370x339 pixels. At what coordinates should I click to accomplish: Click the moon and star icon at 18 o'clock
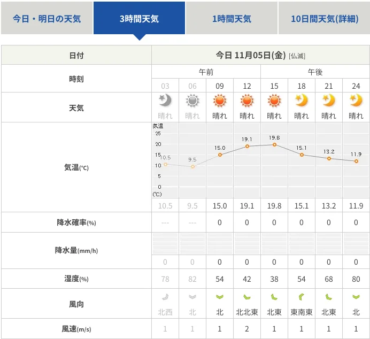tap(302, 101)
